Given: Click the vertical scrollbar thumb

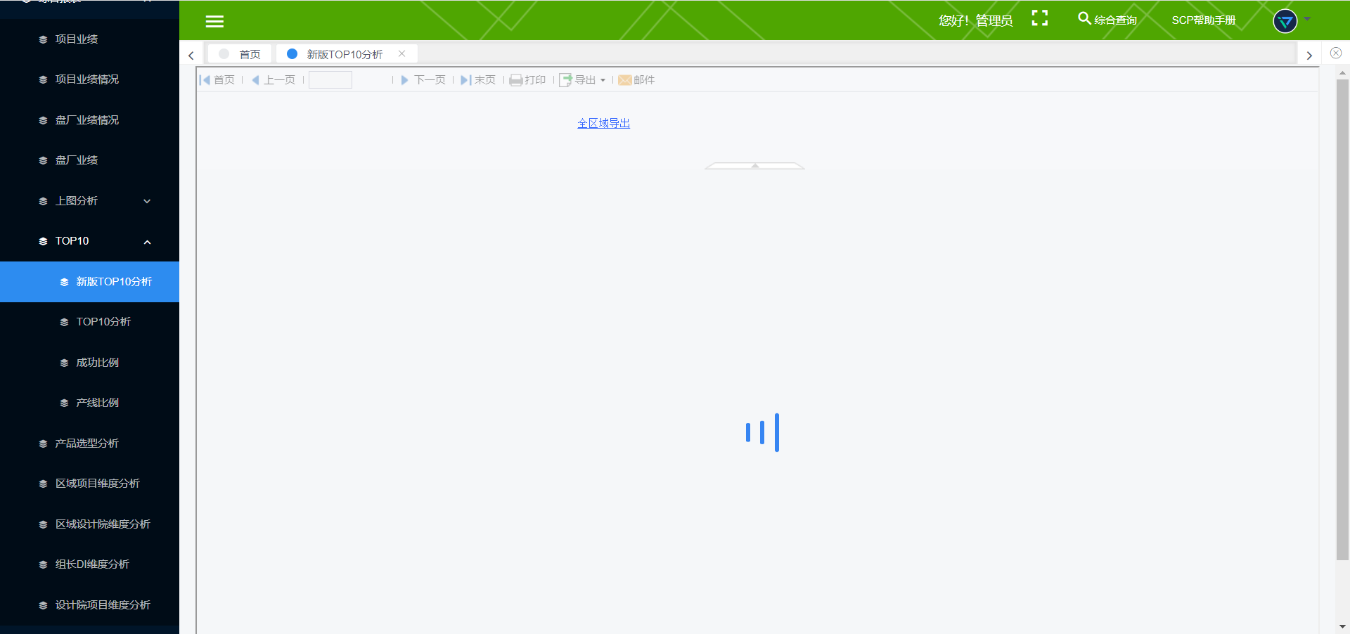Looking at the screenshot, I should (1342, 320).
